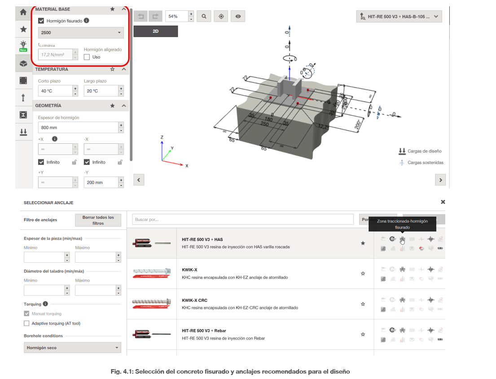The height and width of the screenshot is (379, 496).
Task: Open the new lightbulb tips icon
Action: pos(23,46)
